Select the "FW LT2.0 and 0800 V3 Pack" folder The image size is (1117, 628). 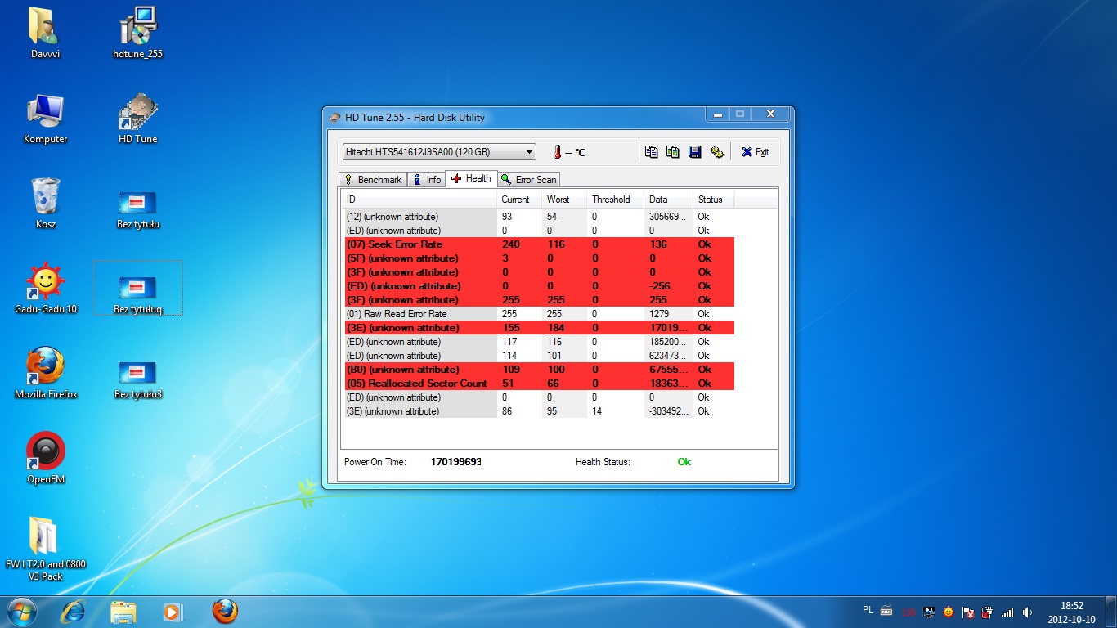click(x=46, y=549)
